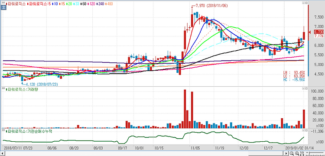Viewport: 325px width, 156px height.
Task: Maximize the price chart pane icon
Action: [303, 3]
